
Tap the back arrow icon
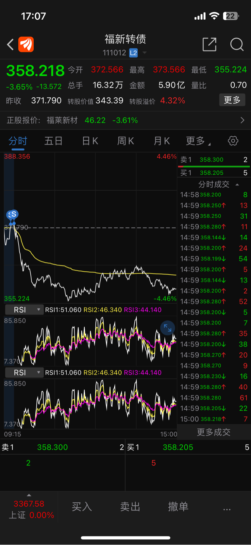click(x=10, y=45)
